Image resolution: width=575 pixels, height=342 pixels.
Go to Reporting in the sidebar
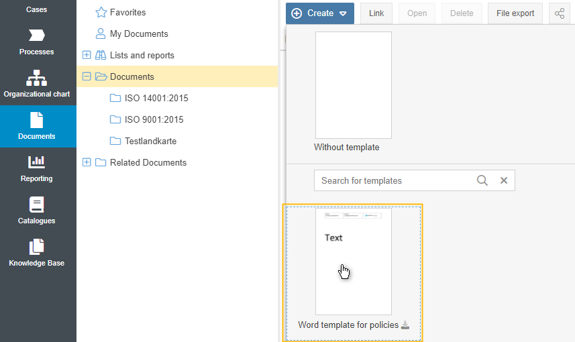click(x=37, y=168)
